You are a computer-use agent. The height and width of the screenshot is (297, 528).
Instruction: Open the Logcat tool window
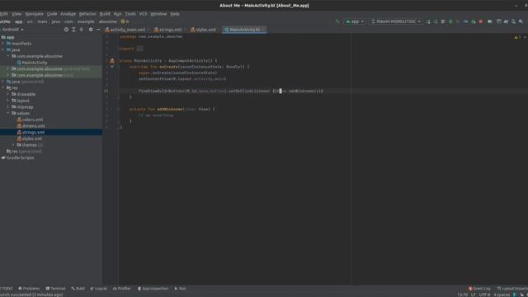(x=99, y=289)
